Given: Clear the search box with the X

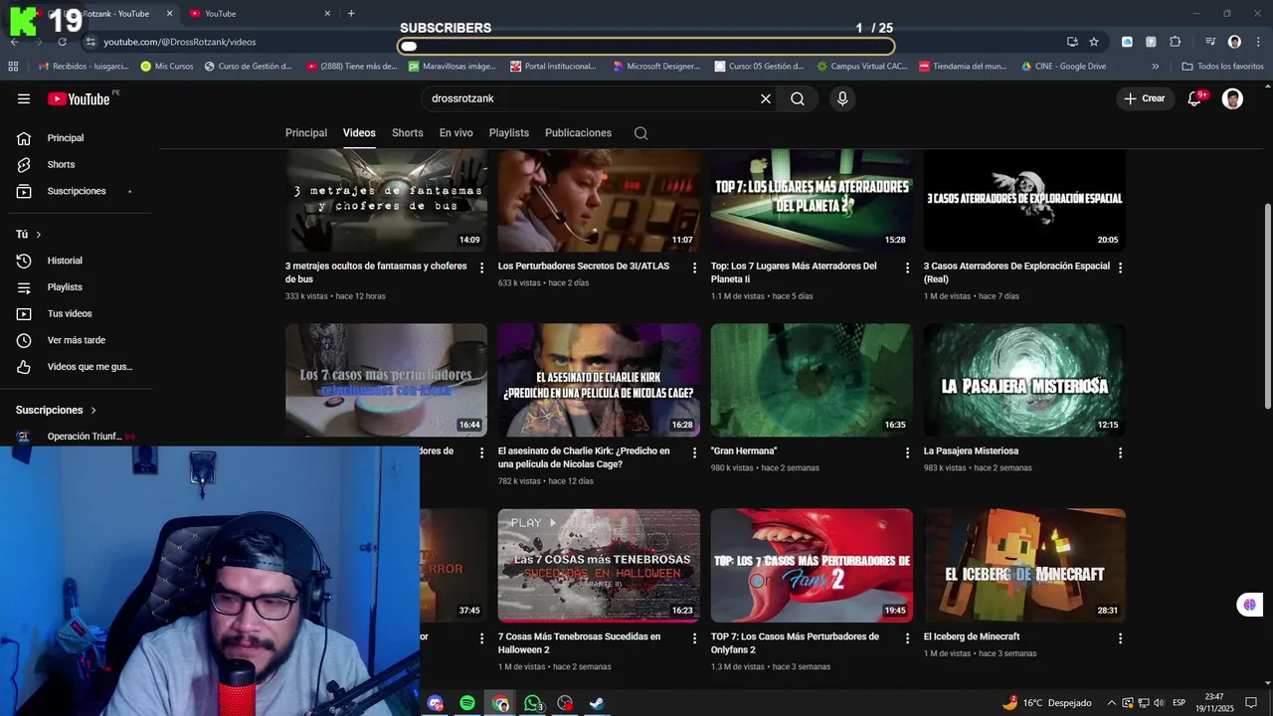Looking at the screenshot, I should pyautogui.click(x=766, y=98).
